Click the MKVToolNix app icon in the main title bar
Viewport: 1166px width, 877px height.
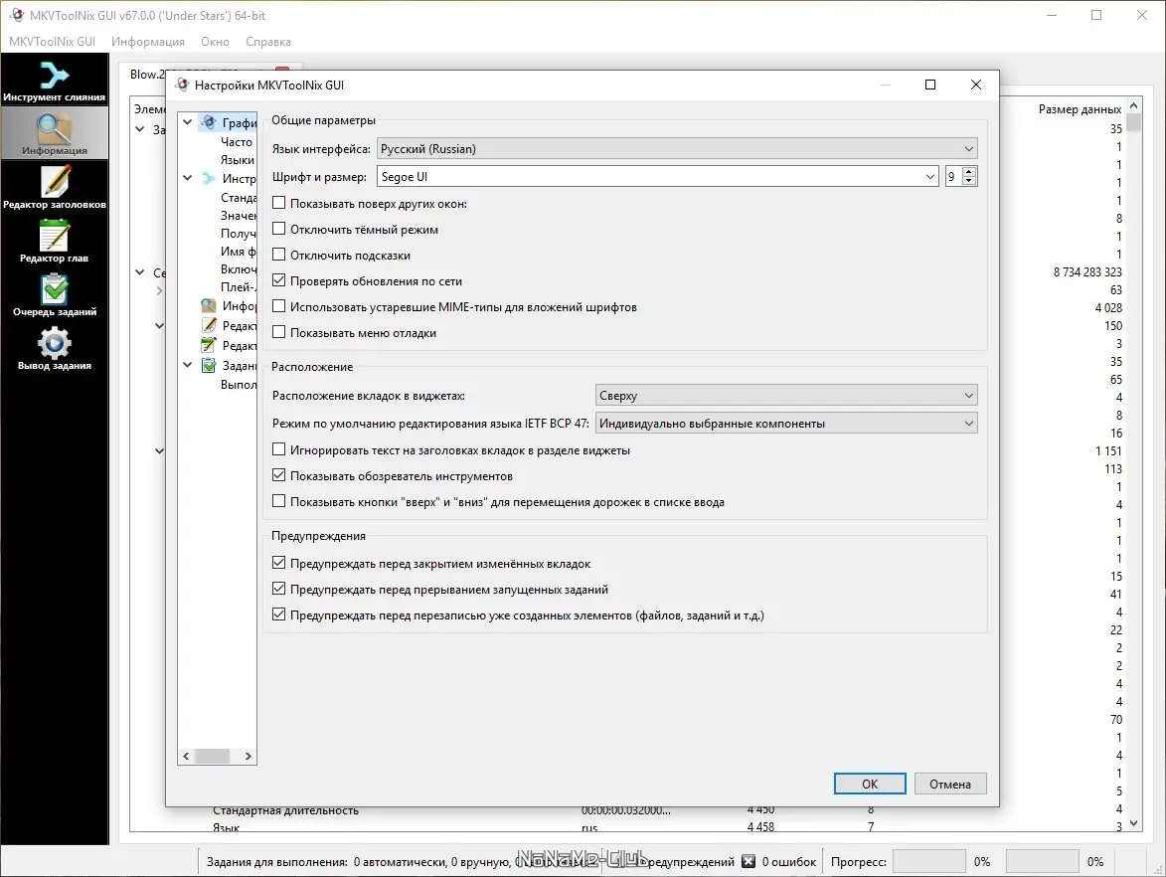pyautogui.click(x=16, y=15)
